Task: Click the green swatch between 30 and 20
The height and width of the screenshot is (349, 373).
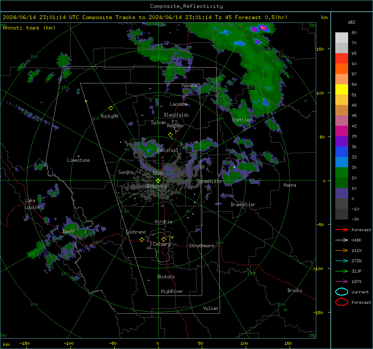Action: [x=342, y=172]
